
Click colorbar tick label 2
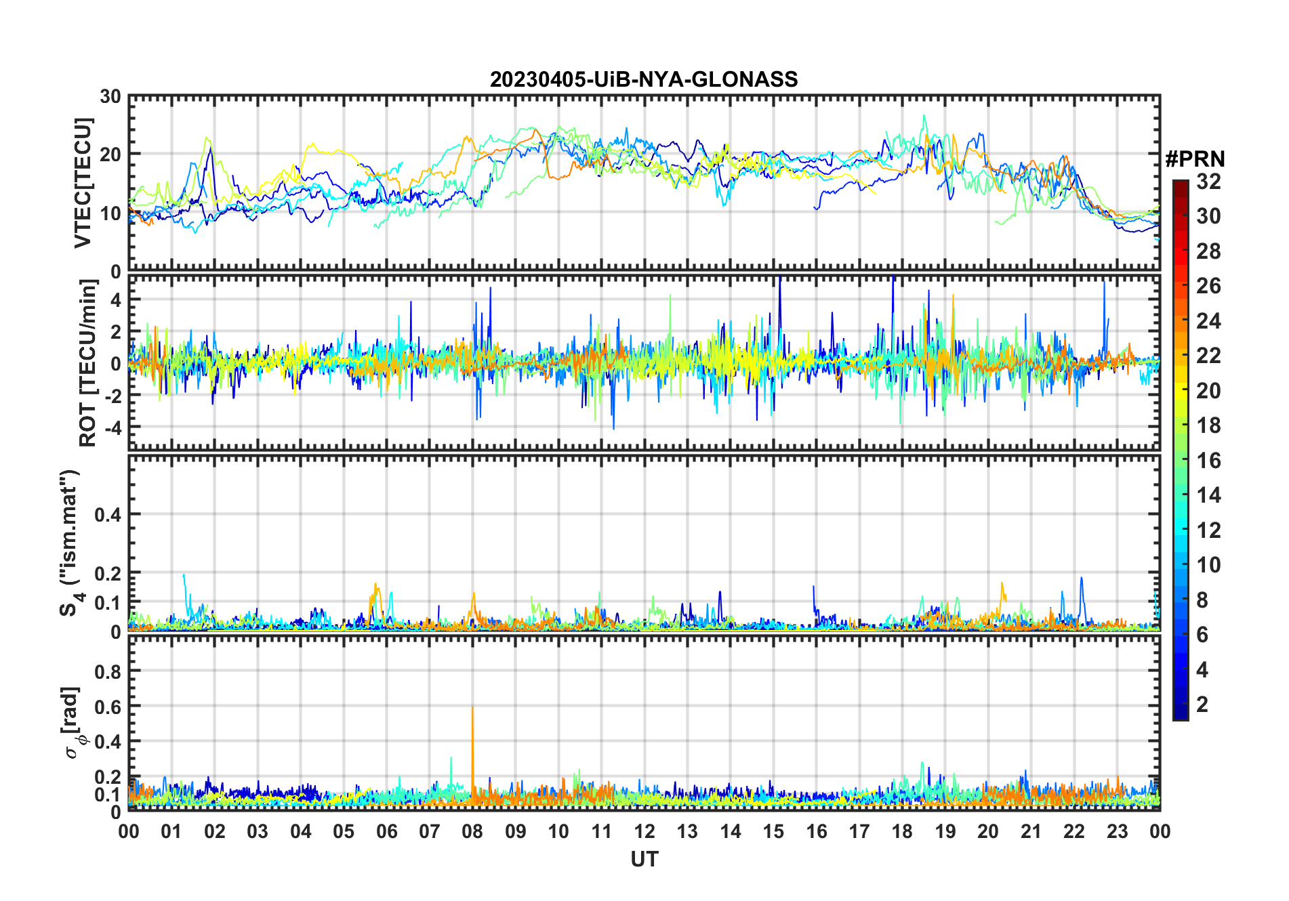tap(1202, 704)
